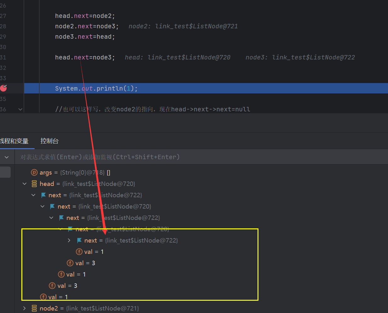Click field icon of val = 1 directly under head

(x=43, y=297)
